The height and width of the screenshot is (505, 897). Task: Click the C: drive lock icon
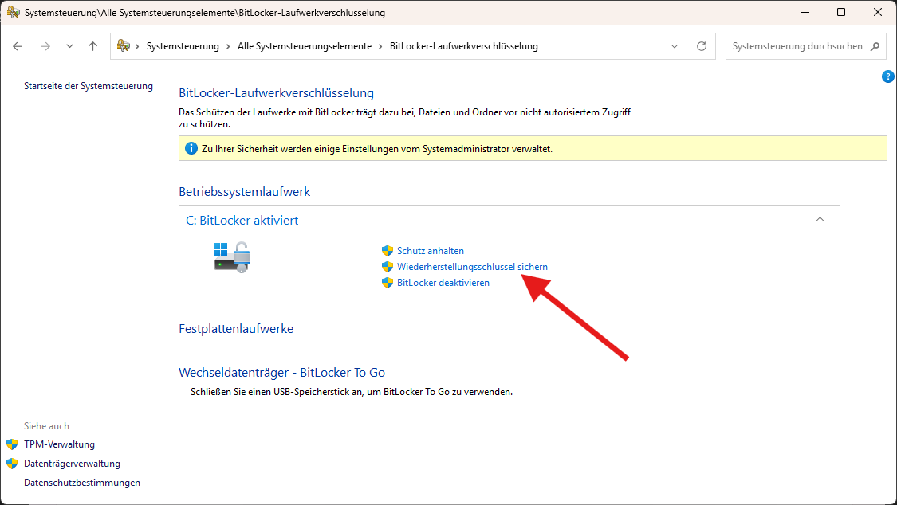coord(232,257)
